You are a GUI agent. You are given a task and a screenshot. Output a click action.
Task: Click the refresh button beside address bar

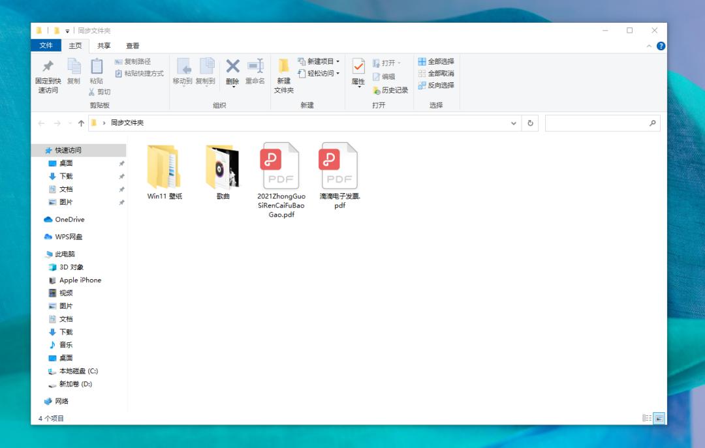coord(531,123)
